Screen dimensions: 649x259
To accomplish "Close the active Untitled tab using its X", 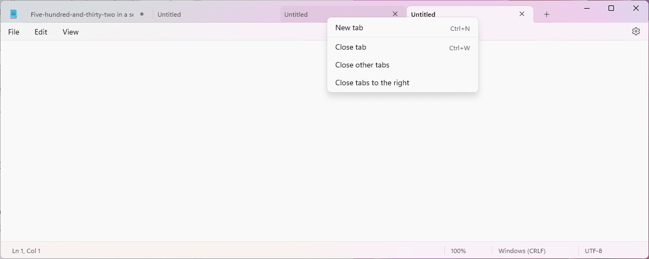I will click(x=522, y=15).
